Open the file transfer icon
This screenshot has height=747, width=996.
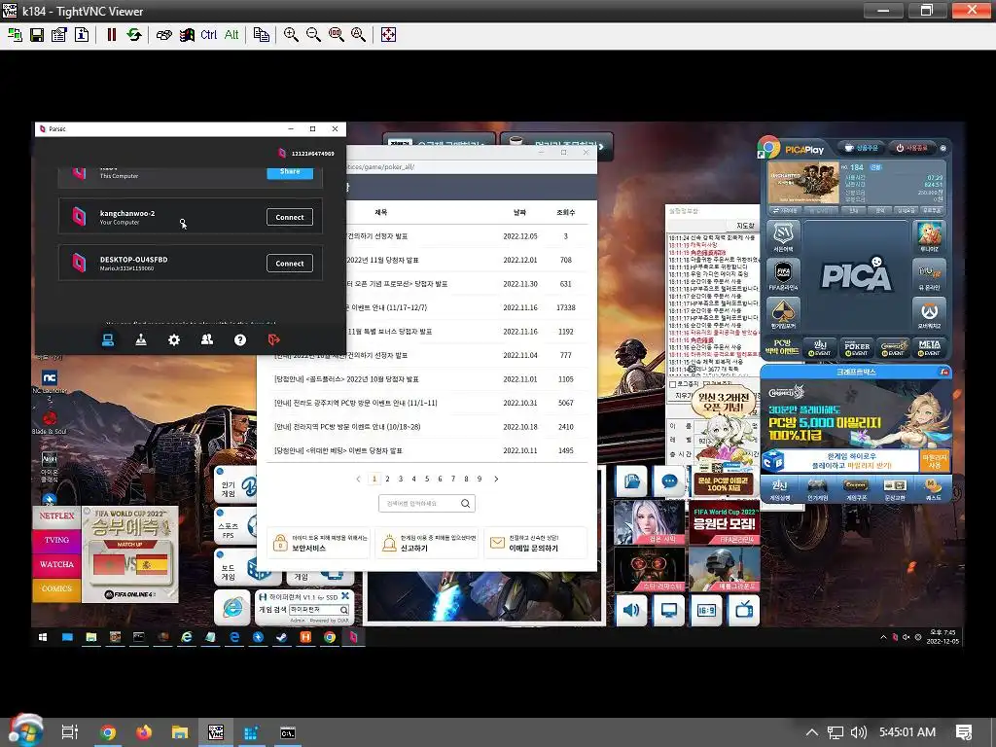click(x=261, y=35)
